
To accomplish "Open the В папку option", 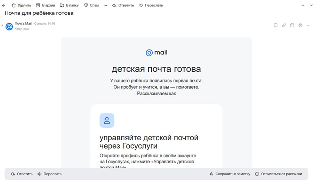I will tap(69, 5).
